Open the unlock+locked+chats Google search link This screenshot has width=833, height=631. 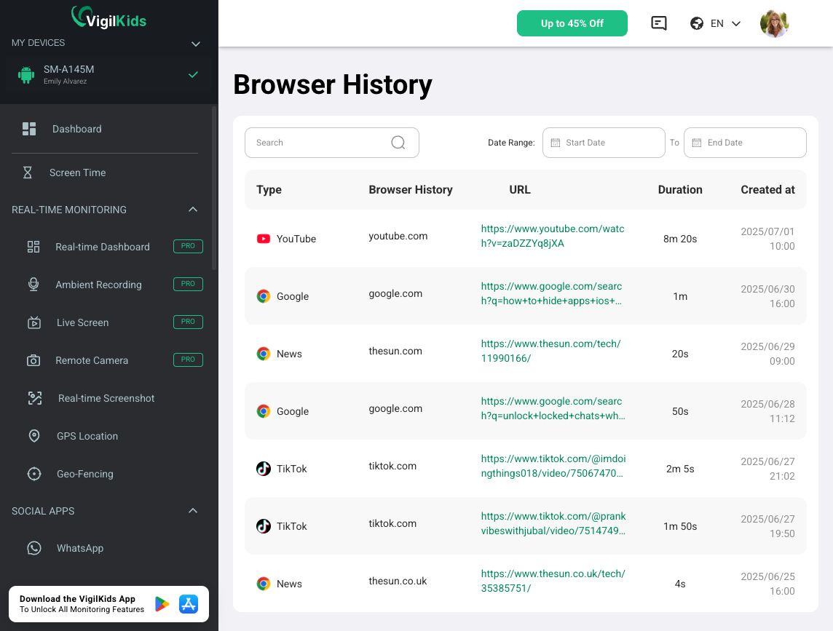point(553,408)
